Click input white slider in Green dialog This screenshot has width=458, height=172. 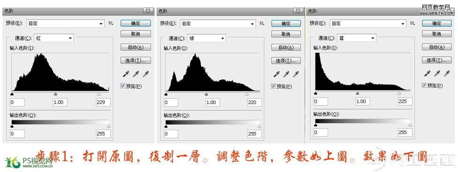[x=247, y=94]
